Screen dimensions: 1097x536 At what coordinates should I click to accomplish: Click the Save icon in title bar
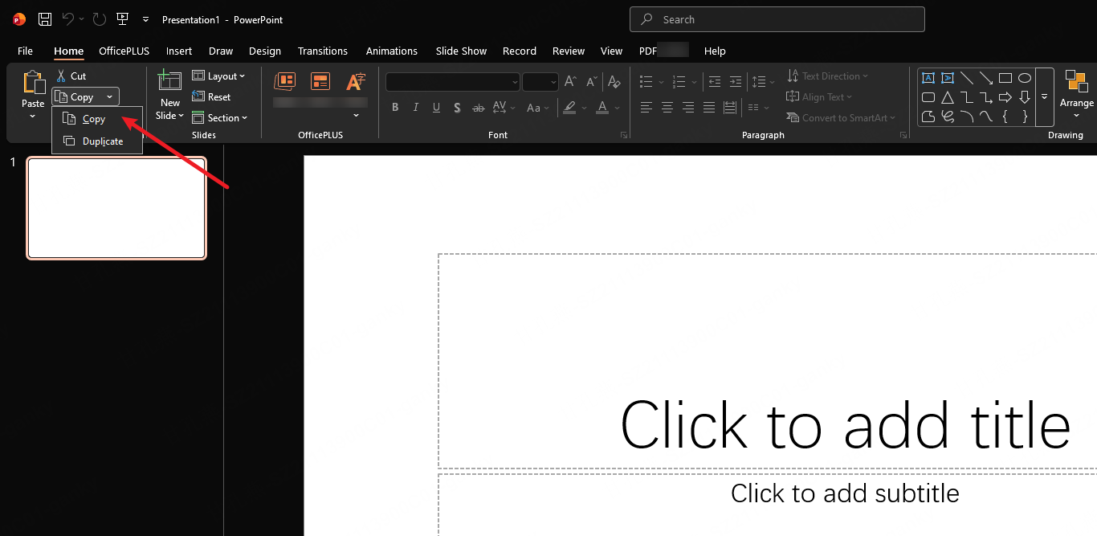[45, 19]
